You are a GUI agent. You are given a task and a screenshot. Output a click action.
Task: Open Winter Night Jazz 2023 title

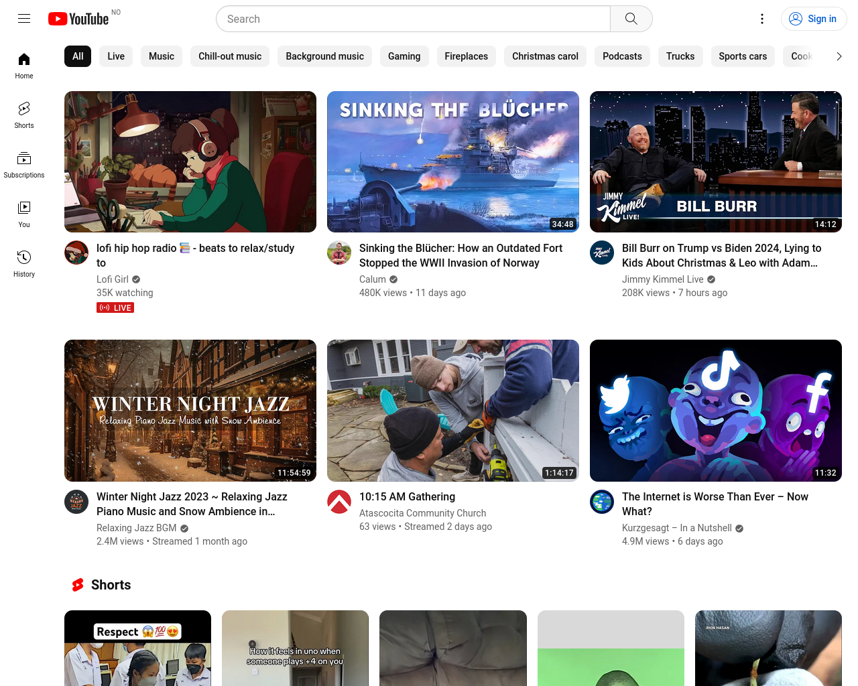pos(192,504)
